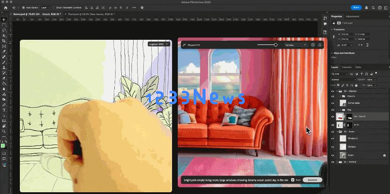Select the Crop tool
390x194 pixels.
point(4,41)
